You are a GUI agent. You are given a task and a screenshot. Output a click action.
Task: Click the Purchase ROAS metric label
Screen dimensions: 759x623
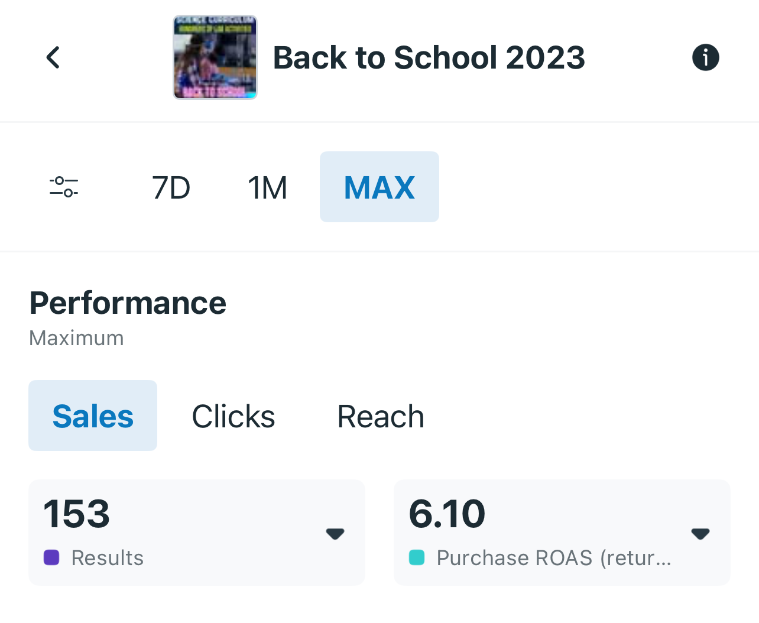coord(554,558)
